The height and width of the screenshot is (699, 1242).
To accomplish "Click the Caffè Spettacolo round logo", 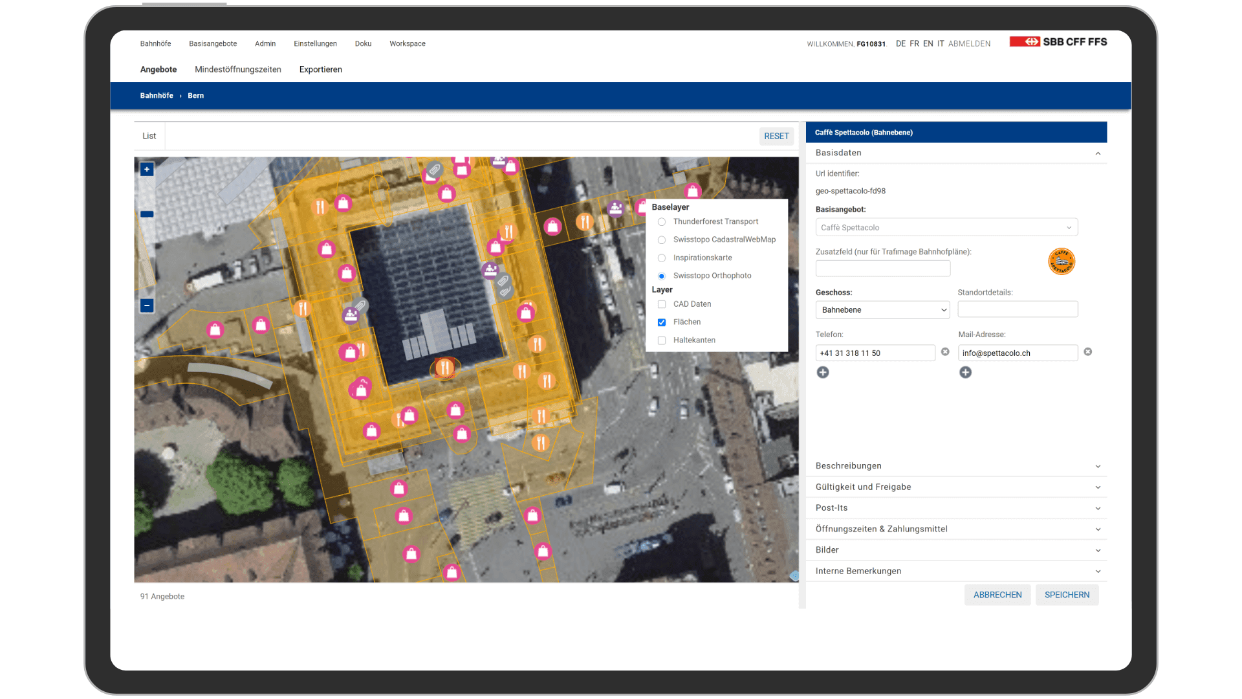I will click(1061, 261).
